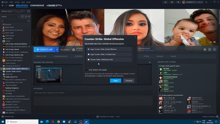The width and height of the screenshot is (220, 124).
Task: Click the sort arrow icon beside JOGOS
Action: 22,17
